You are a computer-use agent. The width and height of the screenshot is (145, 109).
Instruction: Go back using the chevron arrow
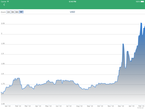(x=4, y=5)
